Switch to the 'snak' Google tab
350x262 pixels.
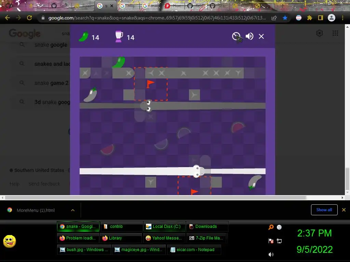151,6
